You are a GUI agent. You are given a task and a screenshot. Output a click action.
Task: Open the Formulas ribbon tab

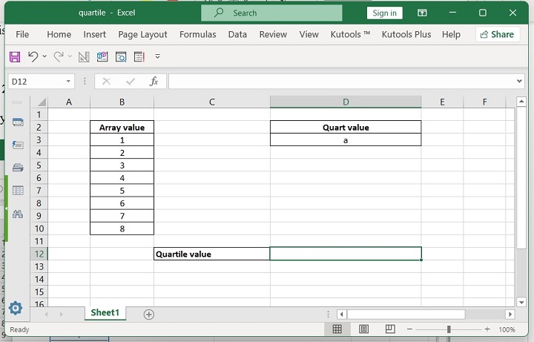(x=197, y=34)
